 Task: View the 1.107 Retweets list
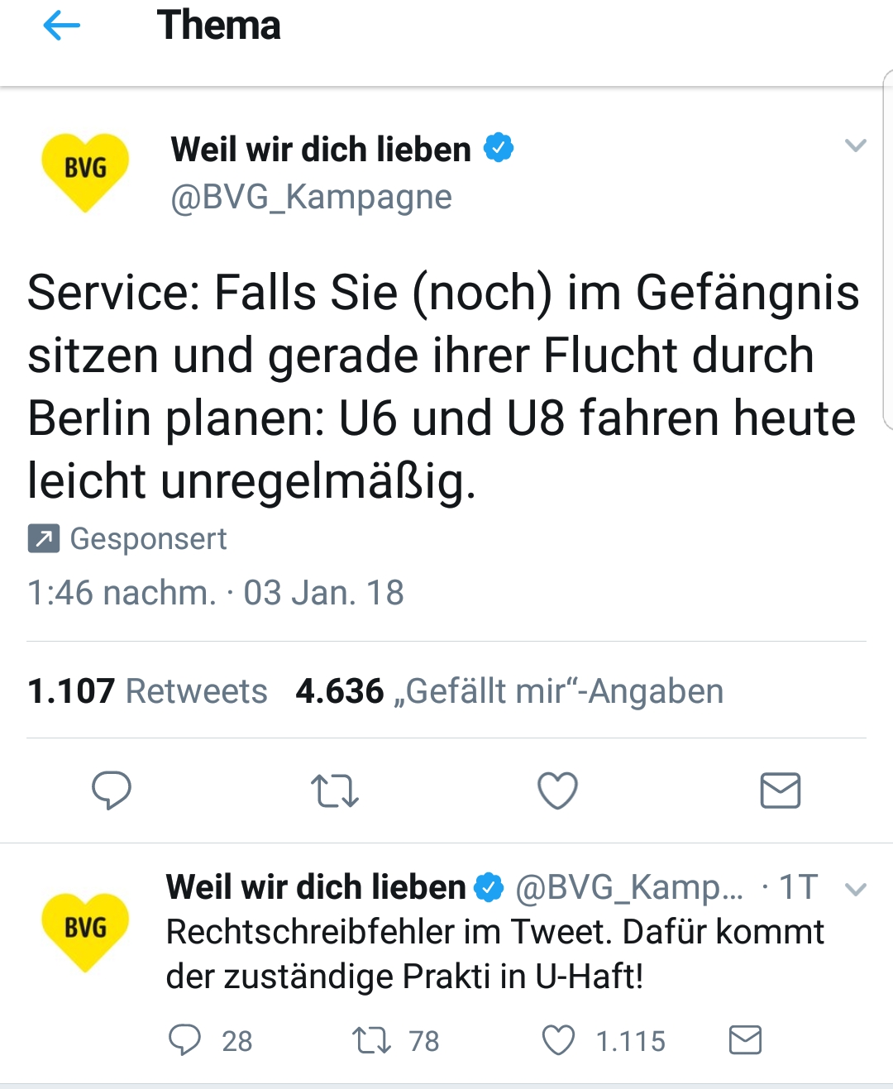[x=147, y=691]
